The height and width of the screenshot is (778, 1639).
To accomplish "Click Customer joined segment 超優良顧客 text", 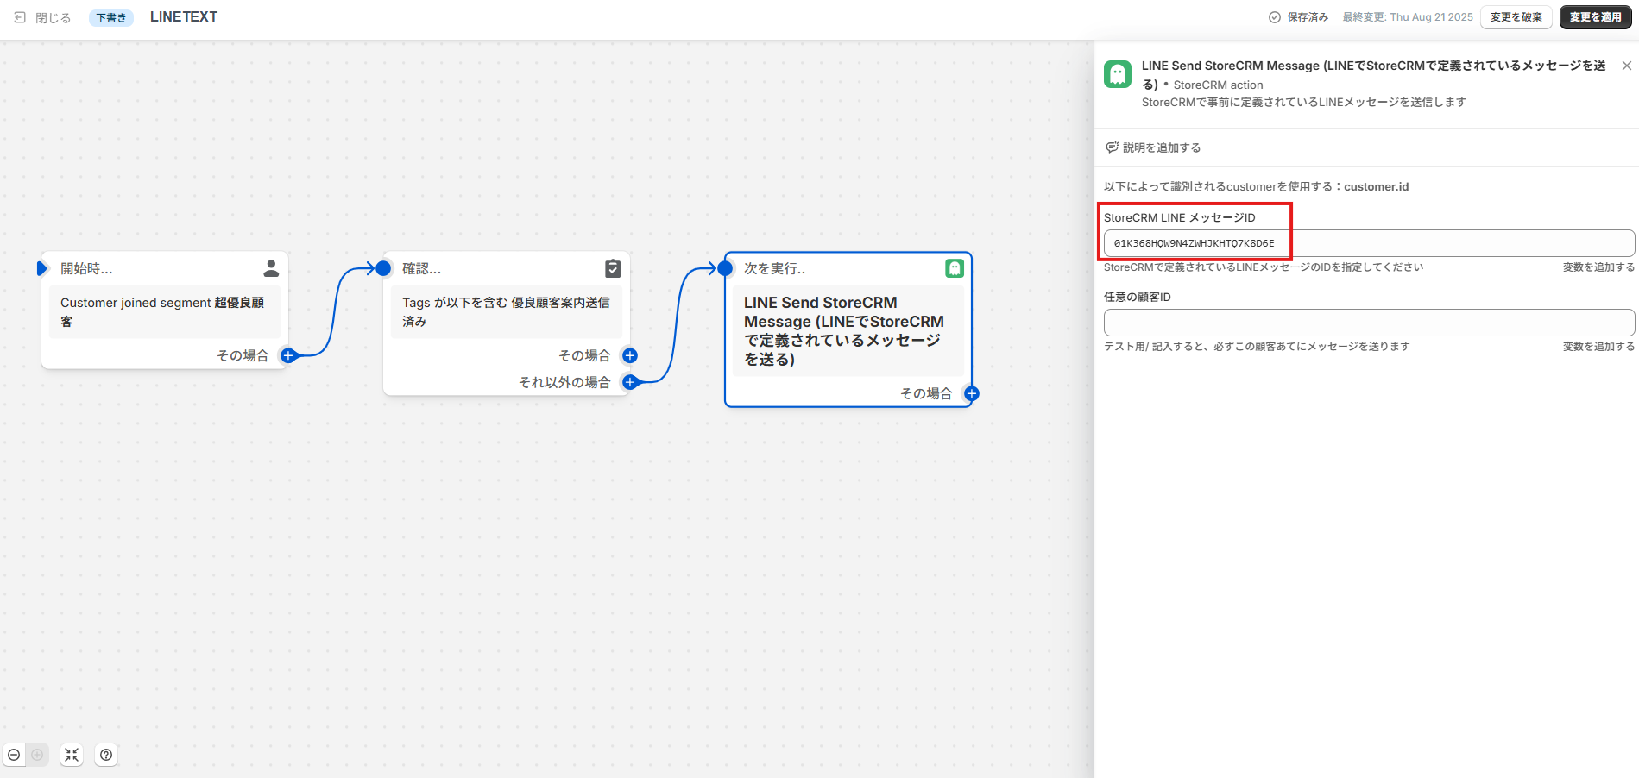I will click(x=162, y=311).
